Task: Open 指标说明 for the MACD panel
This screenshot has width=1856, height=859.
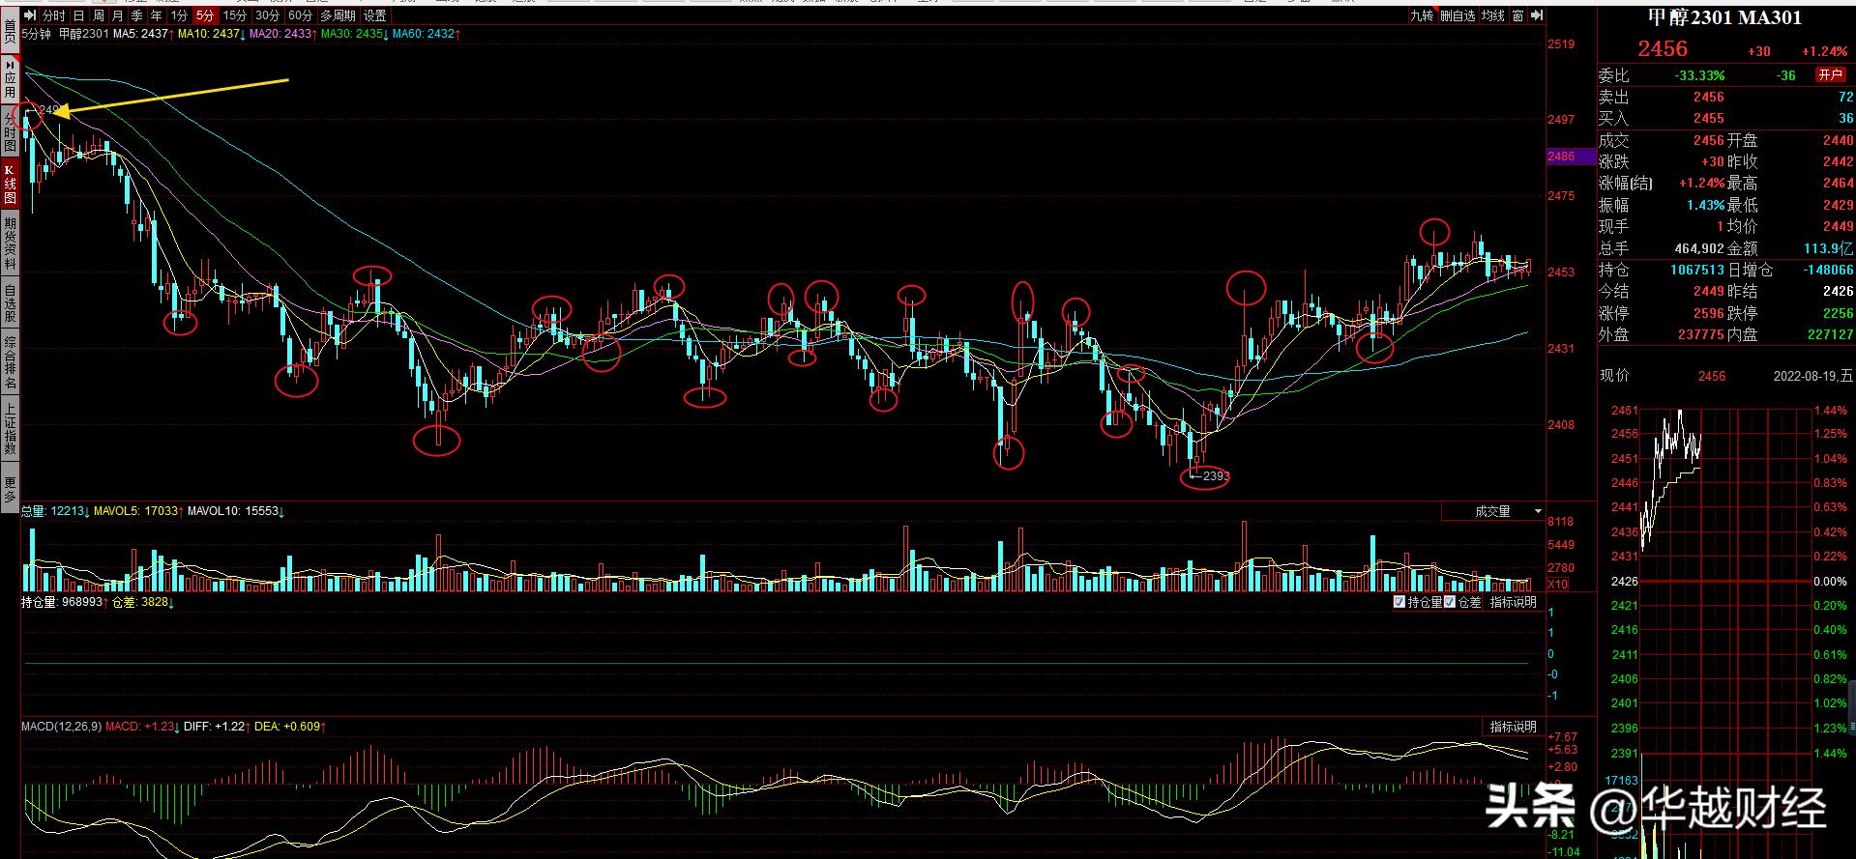Action: tap(1513, 727)
